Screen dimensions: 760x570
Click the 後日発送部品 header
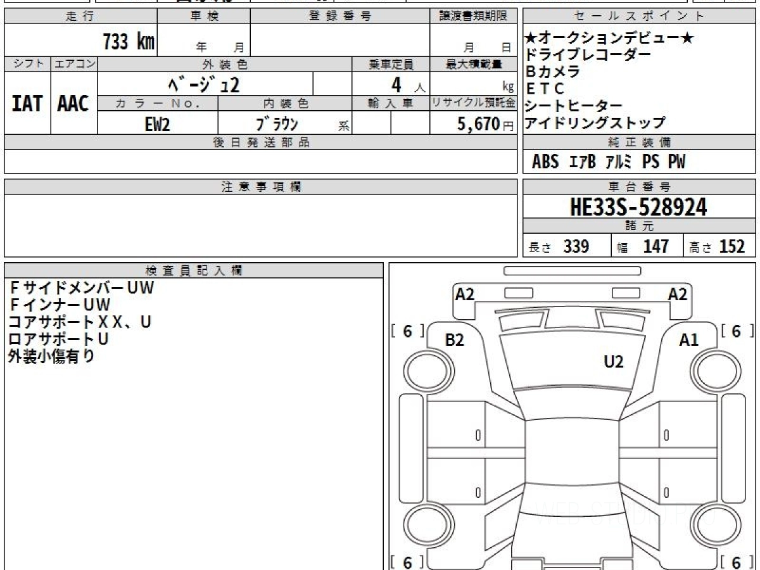tap(260, 142)
